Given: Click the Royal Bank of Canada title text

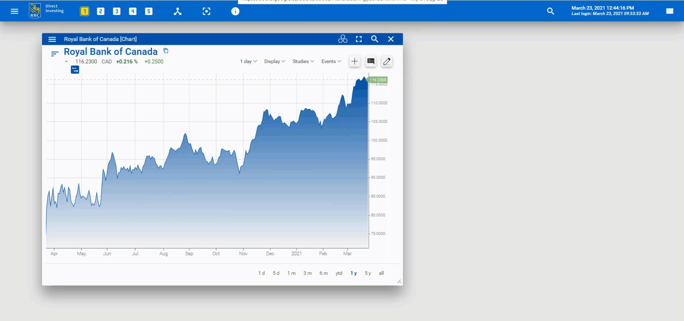Looking at the screenshot, I should pyautogui.click(x=111, y=52).
